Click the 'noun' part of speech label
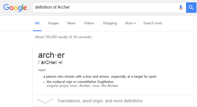This screenshot has height=107, width=197. coord(42,70)
